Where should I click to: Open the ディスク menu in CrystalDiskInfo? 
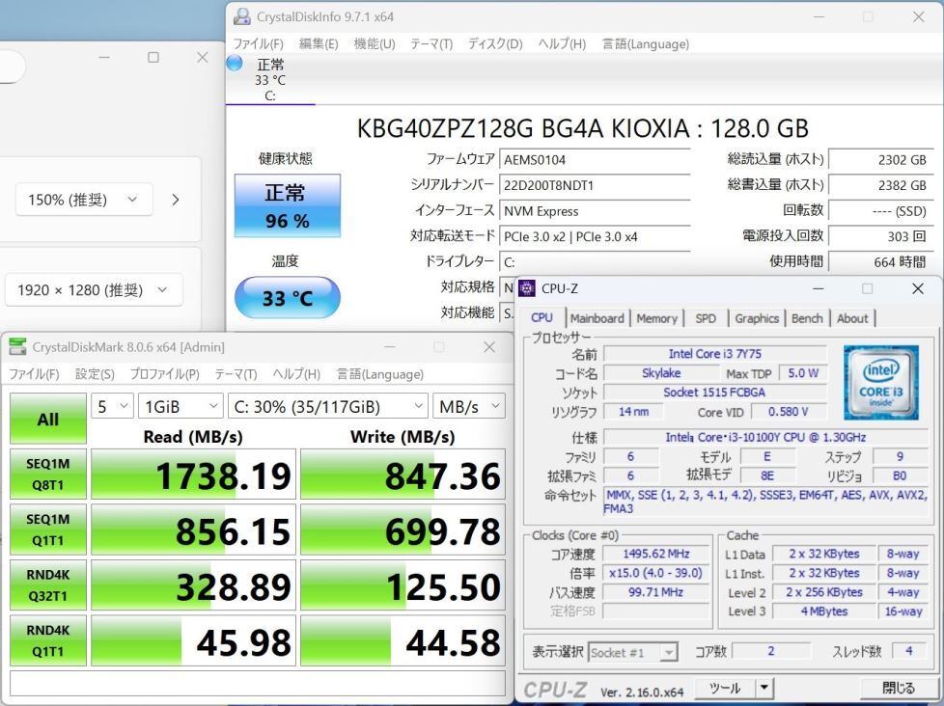(x=494, y=44)
